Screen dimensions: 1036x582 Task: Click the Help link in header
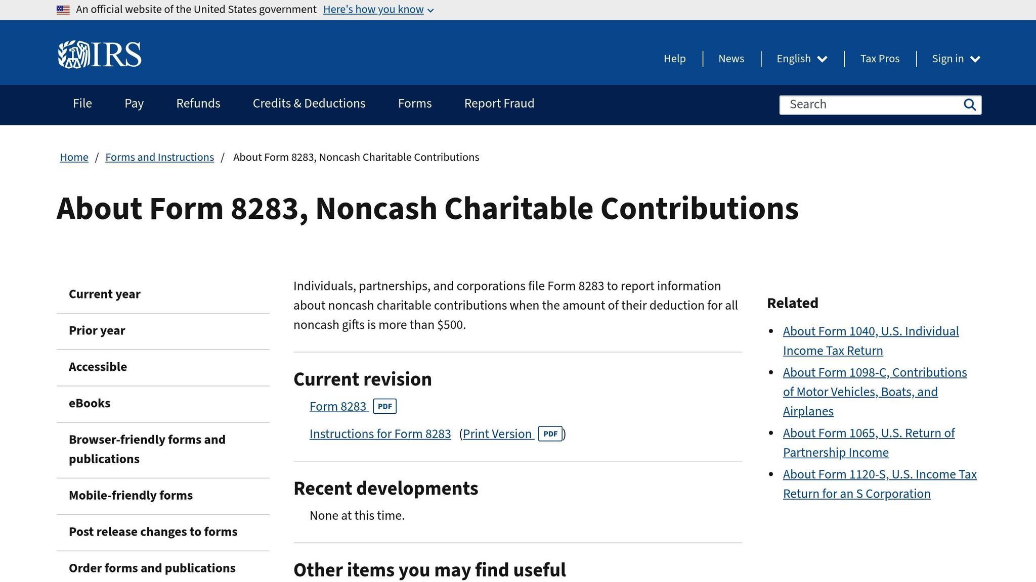click(x=675, y=59)
